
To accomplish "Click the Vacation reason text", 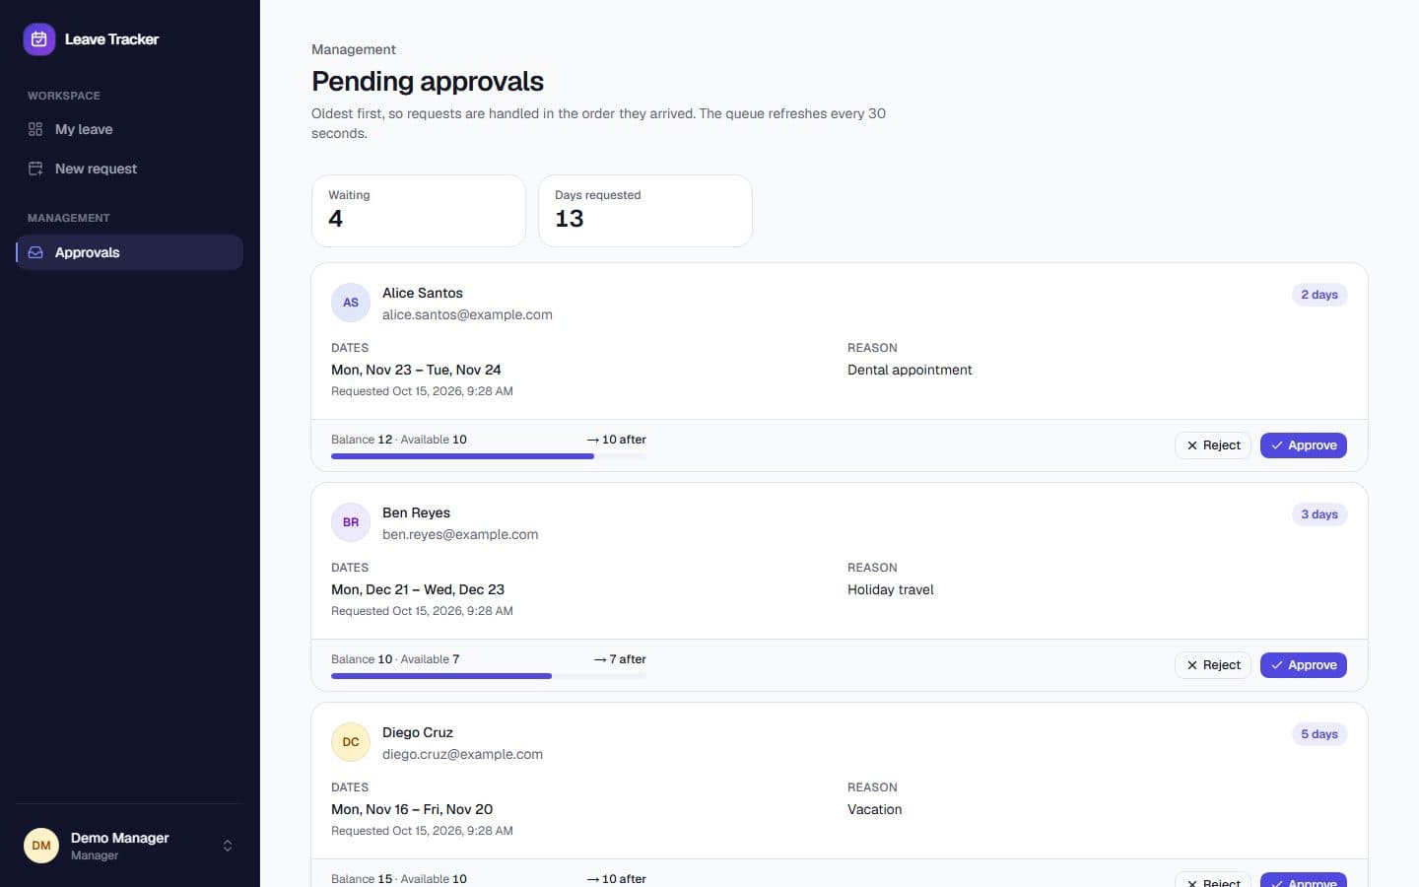I will click(875, 809).
